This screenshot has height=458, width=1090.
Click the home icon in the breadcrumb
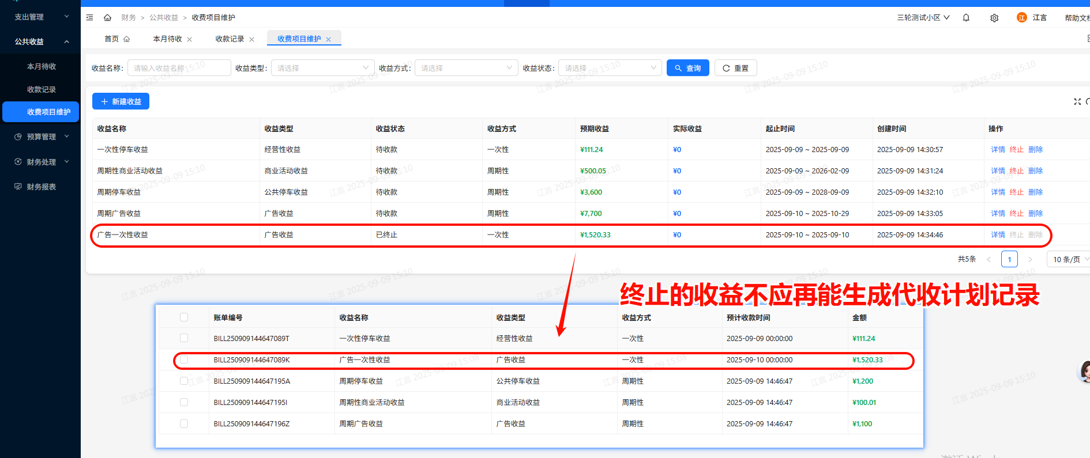point(107,18)
